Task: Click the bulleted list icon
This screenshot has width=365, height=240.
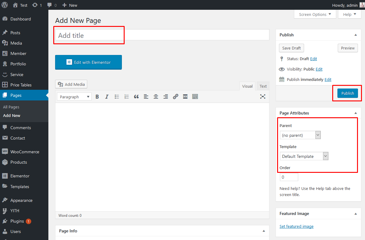Action: coord(117,97)
